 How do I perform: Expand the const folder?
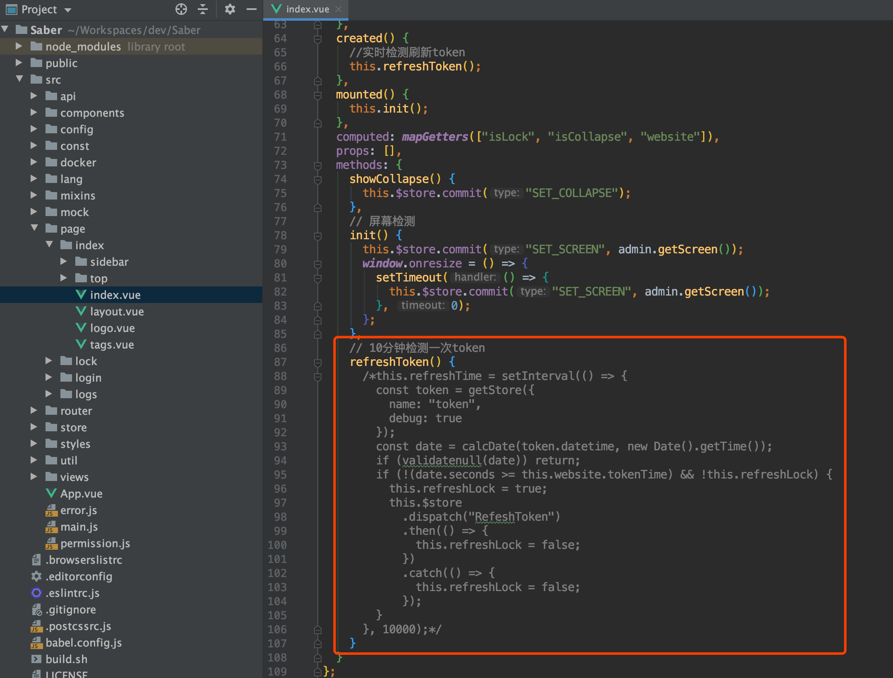pyautogui.click(x=34, y=146)
